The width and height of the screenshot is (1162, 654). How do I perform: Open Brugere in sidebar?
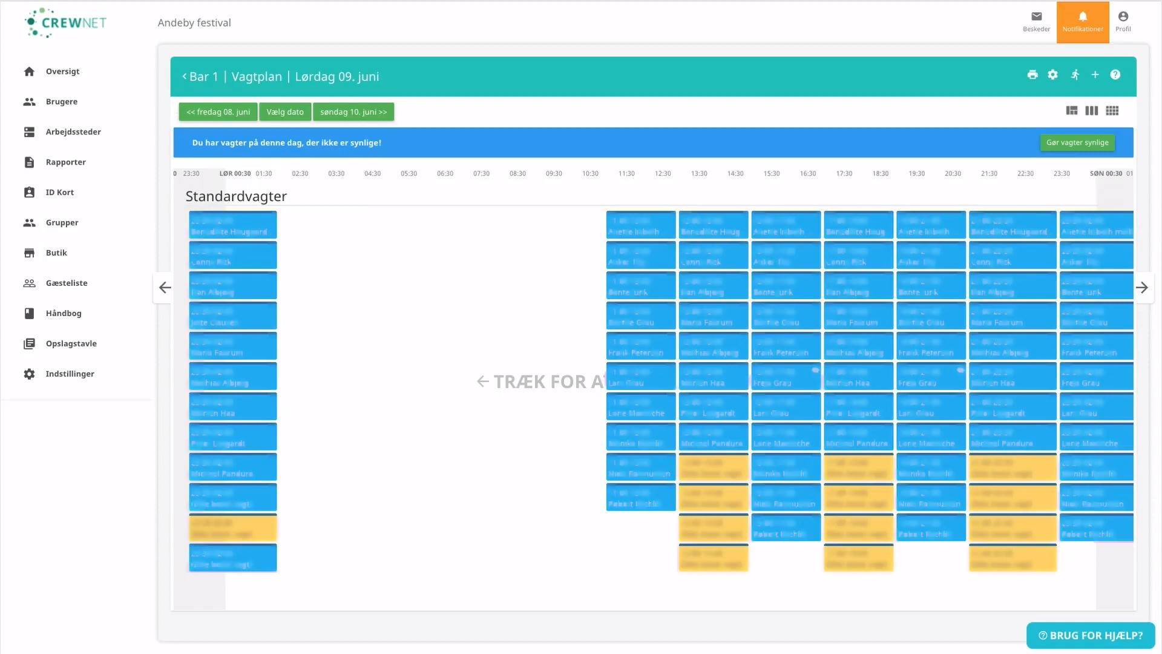click(61, 102)
